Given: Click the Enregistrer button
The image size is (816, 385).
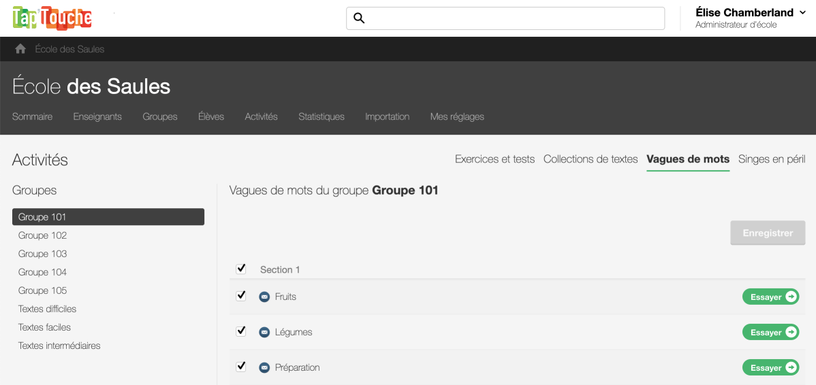Looking at the screenshot, I should [768, 233].
